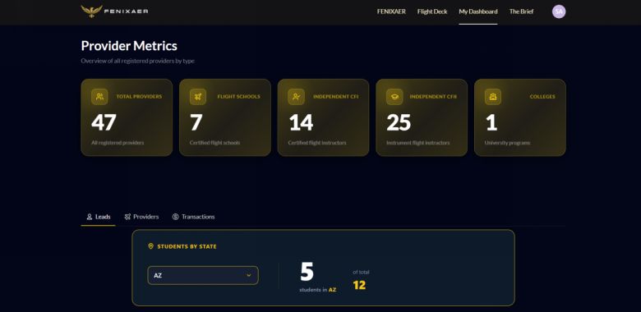Select My Dashboard in top navigation
641x312 pixels.
[x=478, y=11]
